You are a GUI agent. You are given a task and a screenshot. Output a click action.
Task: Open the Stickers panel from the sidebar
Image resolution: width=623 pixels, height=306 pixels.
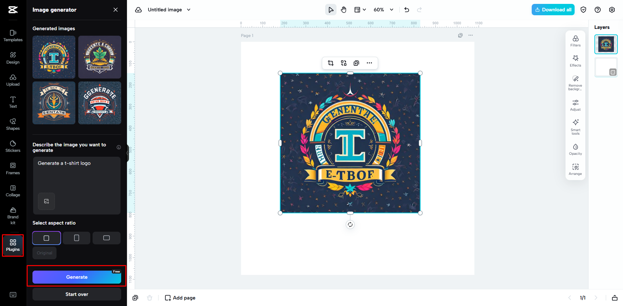13,146
